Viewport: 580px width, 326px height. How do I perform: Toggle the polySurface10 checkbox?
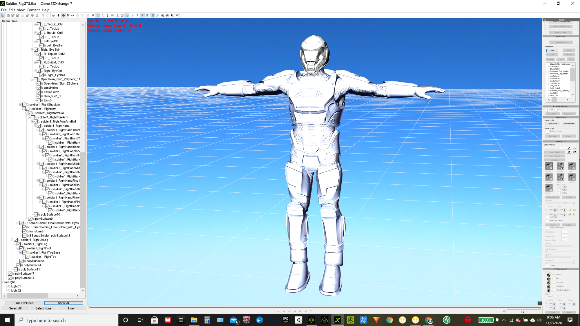pyautogui.click(x=36, y=214)
